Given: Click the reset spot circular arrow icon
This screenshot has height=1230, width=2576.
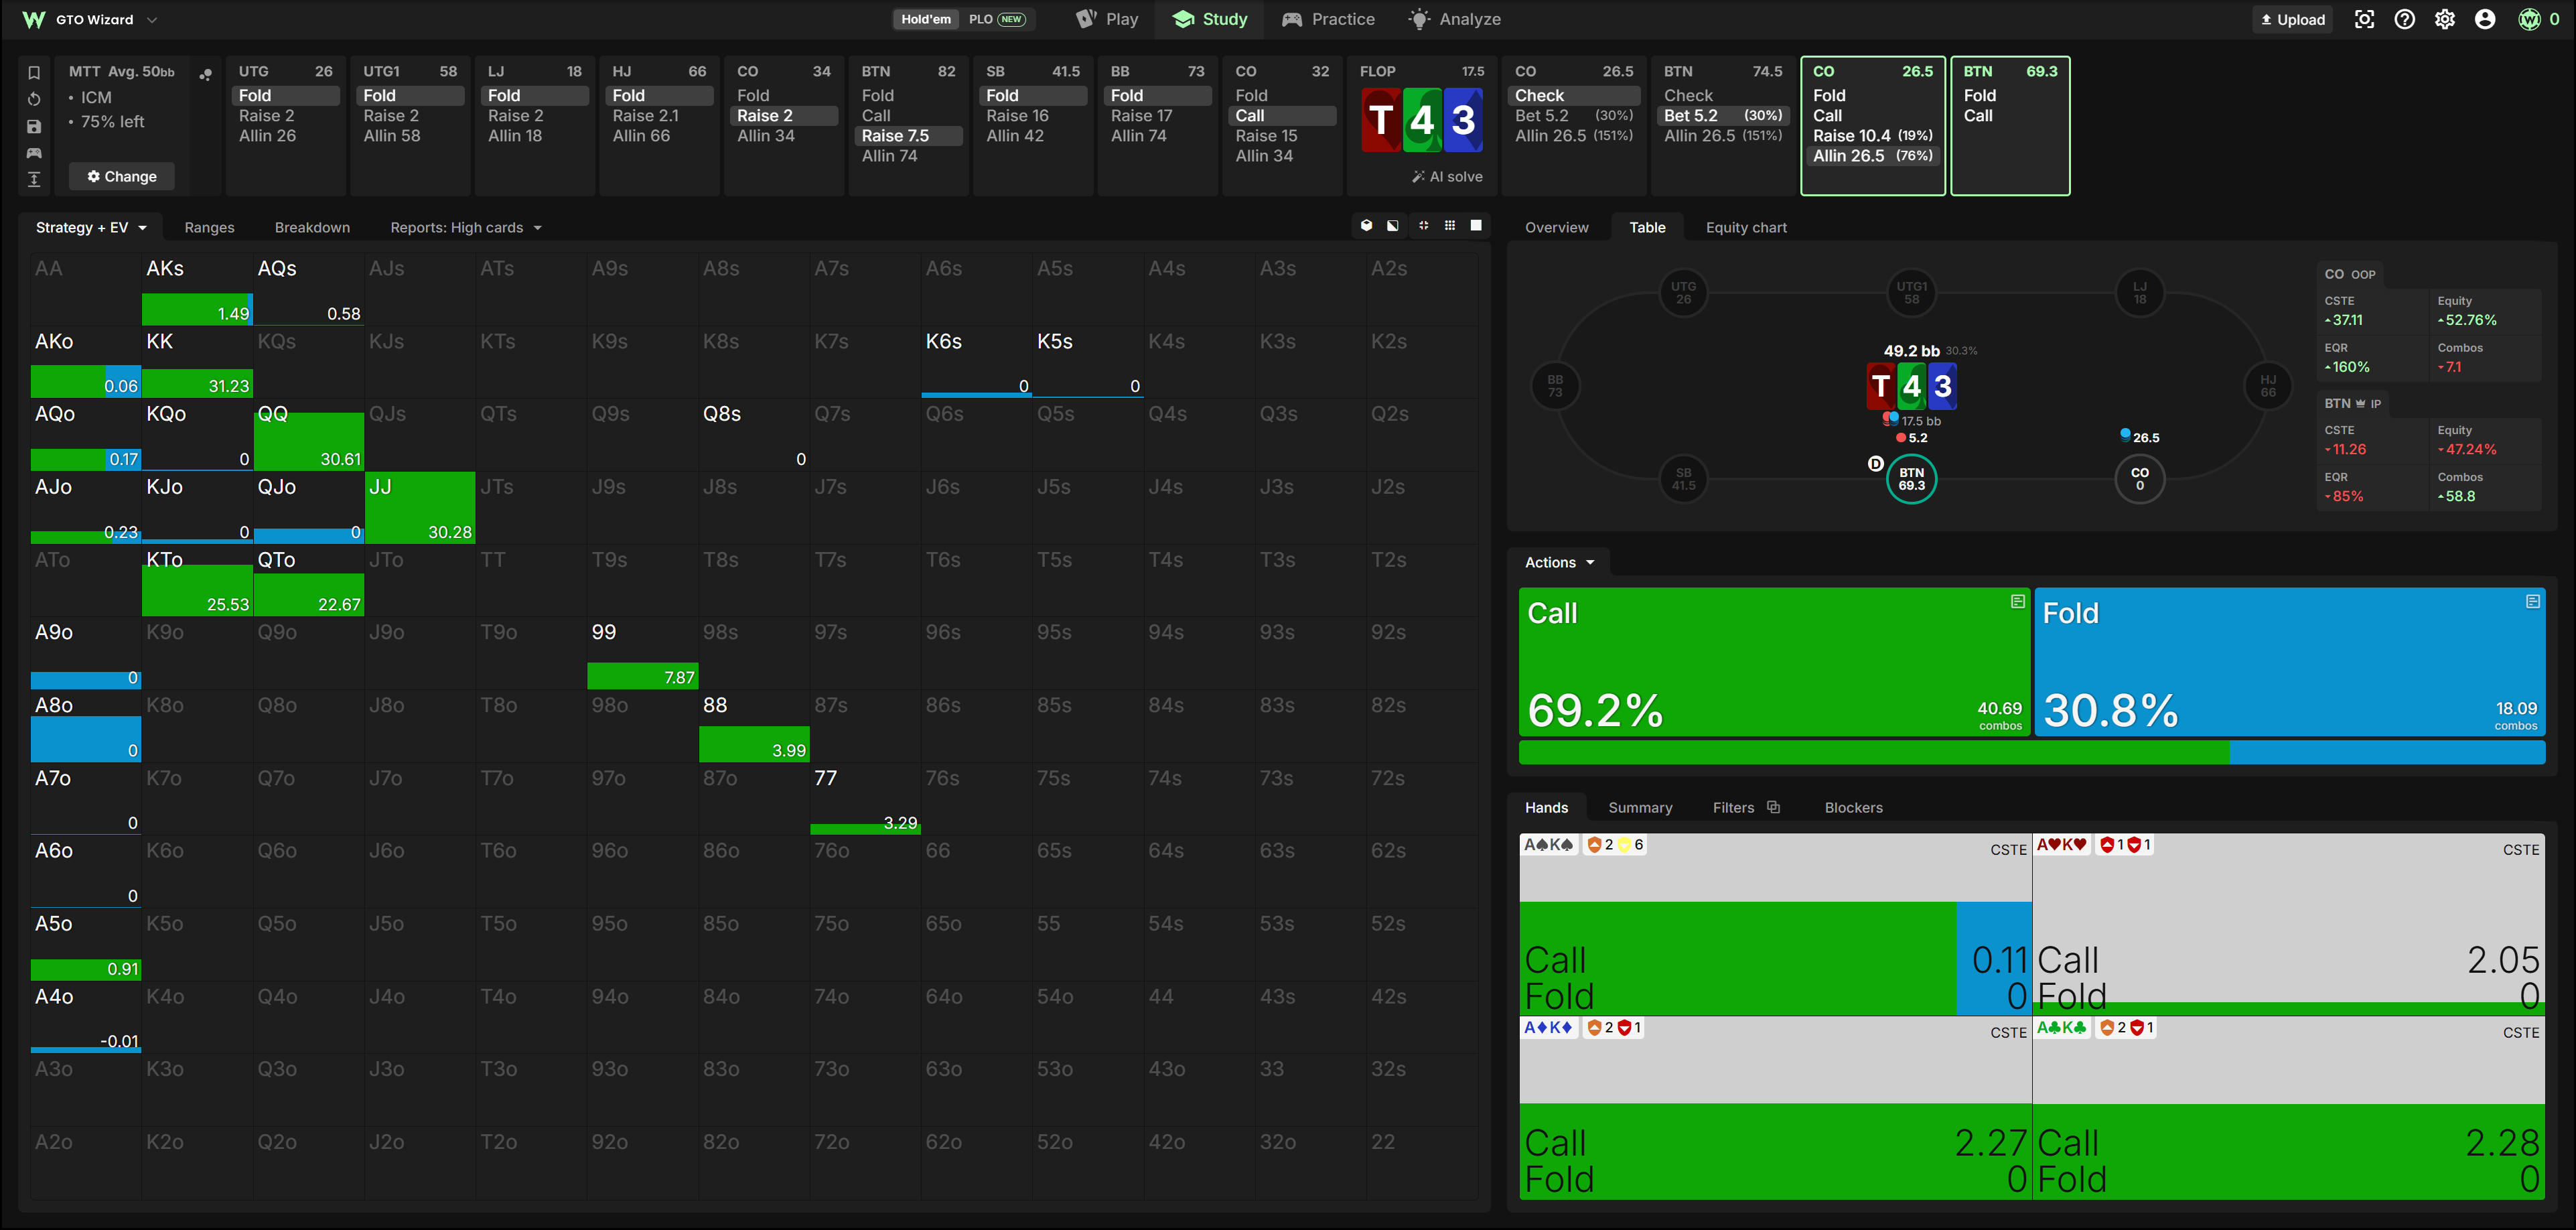Looking at the screenshot, I should click(x=34, y=99).
